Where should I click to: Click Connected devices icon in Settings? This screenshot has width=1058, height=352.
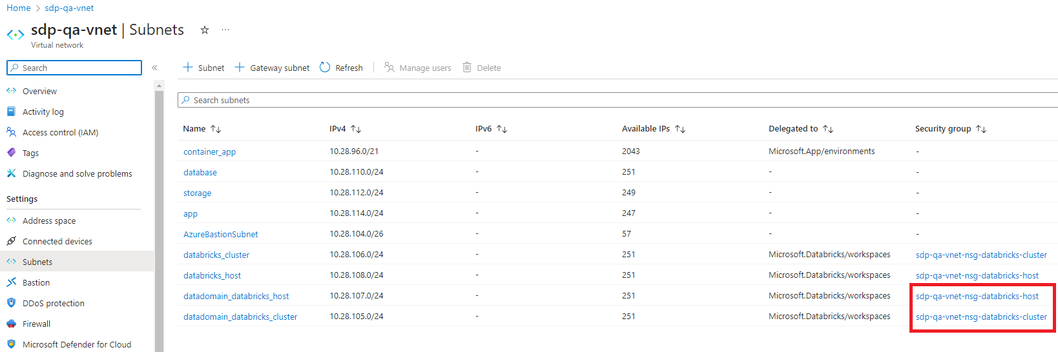pos(11,241)
